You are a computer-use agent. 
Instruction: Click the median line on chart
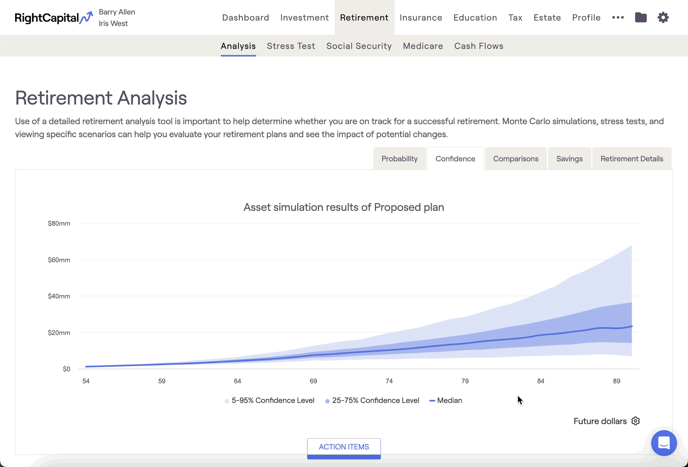[465, 343]
